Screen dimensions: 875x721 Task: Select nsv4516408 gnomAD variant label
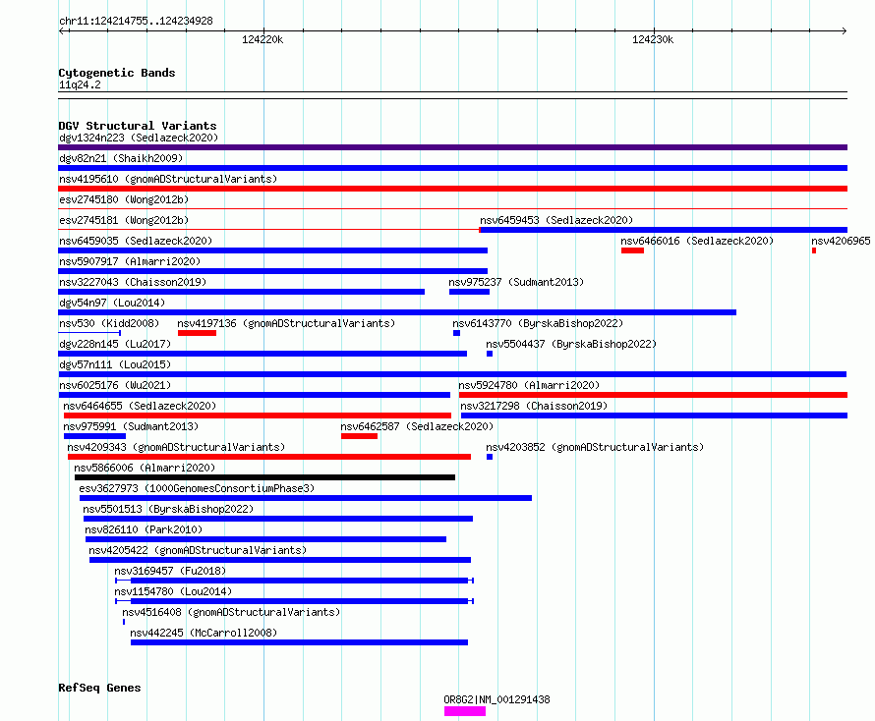point(231,612)
